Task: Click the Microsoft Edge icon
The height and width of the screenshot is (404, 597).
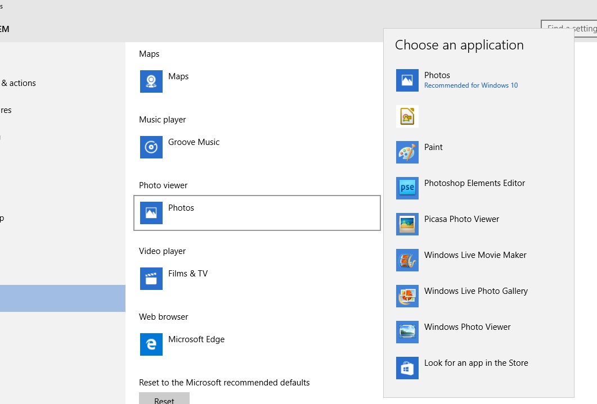Action: point(151,344)
